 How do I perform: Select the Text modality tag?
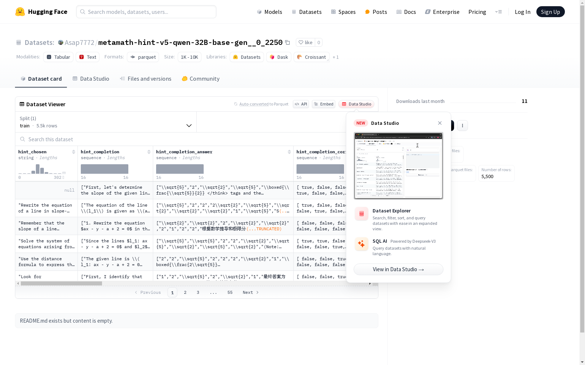(88, 57)
